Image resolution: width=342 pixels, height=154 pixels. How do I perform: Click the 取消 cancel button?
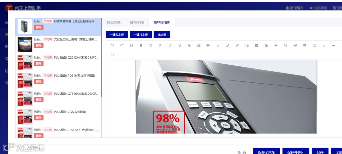click(x=242, y=151)
